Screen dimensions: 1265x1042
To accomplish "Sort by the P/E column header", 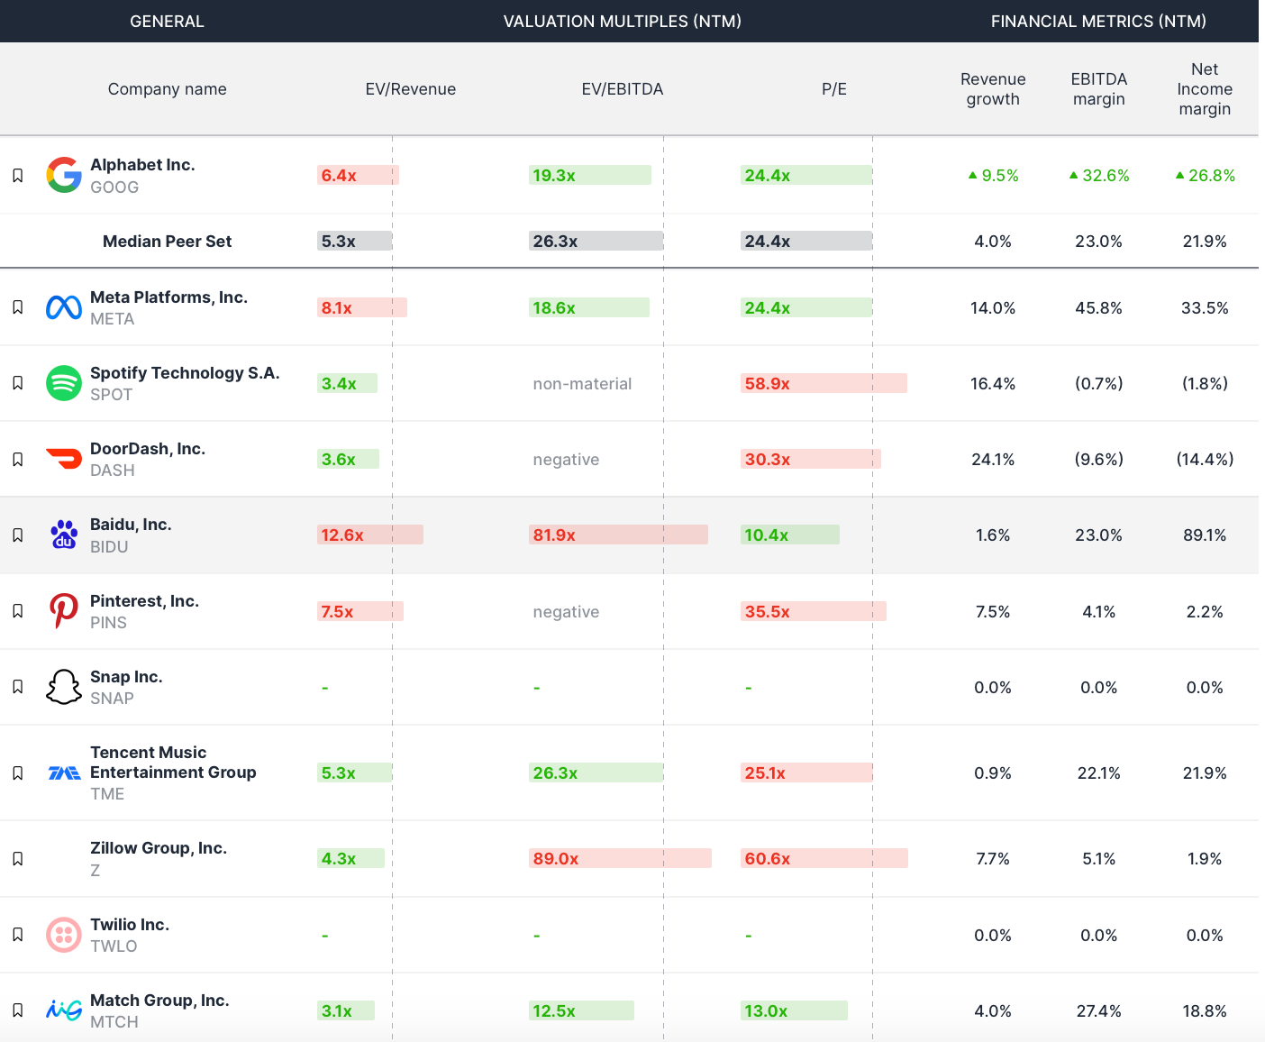I will (x=833, y=88).
